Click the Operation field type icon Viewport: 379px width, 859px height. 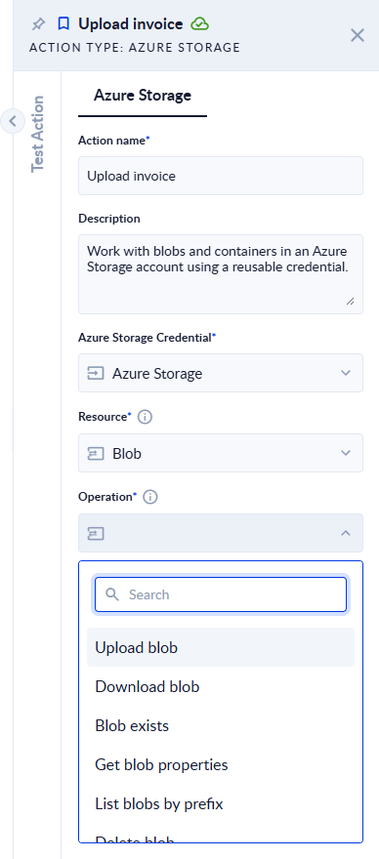click(96, 533)
